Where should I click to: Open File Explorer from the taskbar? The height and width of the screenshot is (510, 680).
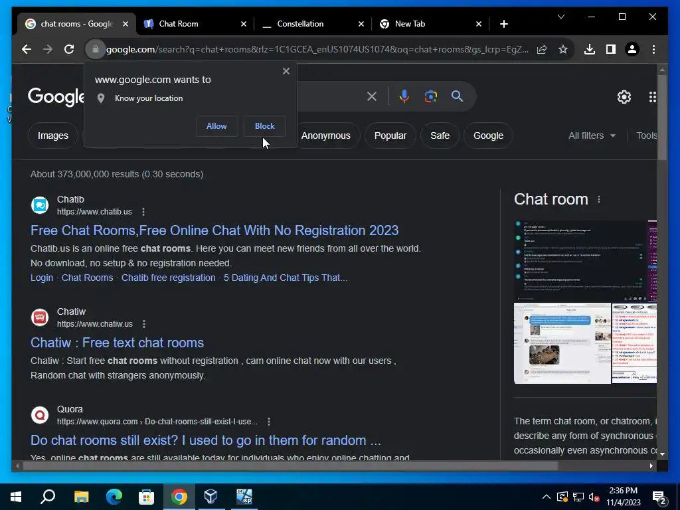coord(81,497)
